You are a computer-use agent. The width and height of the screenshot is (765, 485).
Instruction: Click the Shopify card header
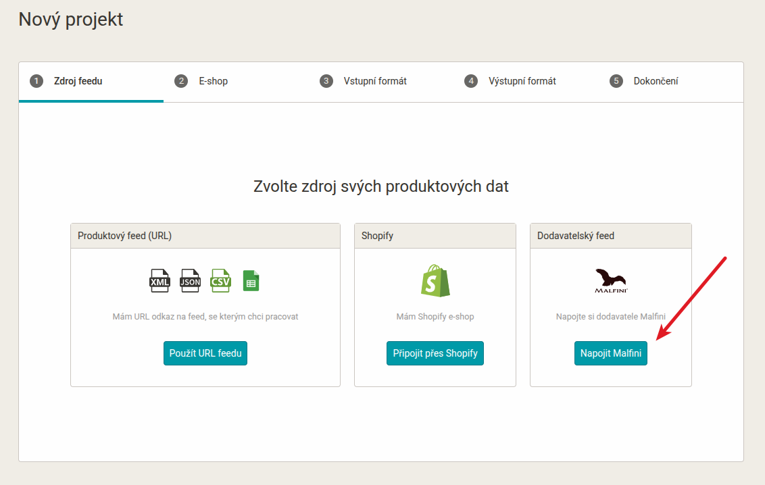click(x=435, y=236)
